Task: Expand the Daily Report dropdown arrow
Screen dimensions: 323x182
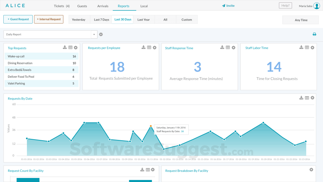Action: (94, 34)
